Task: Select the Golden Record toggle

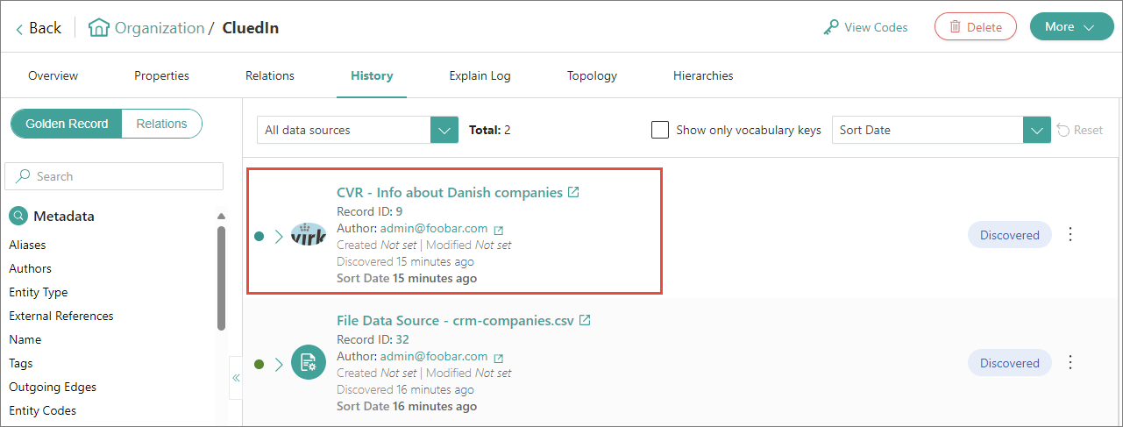Action: [67, 124]
